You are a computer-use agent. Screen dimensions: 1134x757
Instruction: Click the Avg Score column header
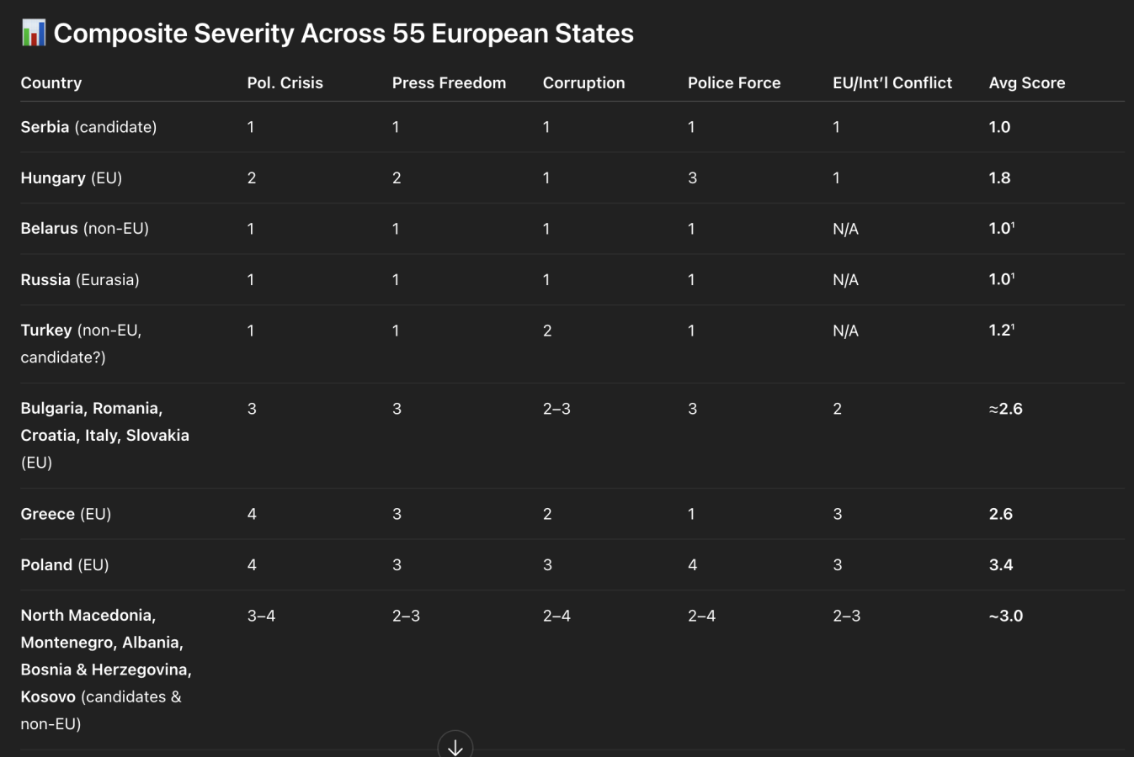1026,82
